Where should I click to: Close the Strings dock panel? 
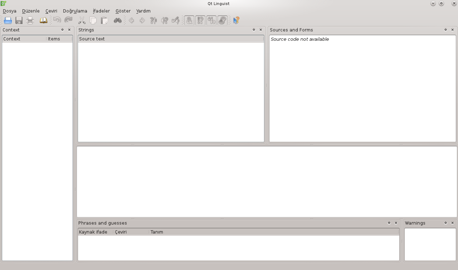coord(260,30)
